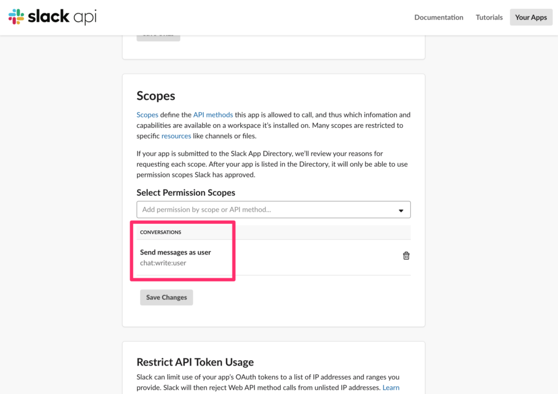558x394 pixels.
Task: Click the resources link
Action: pyautogui.click(x=176, y=135)
